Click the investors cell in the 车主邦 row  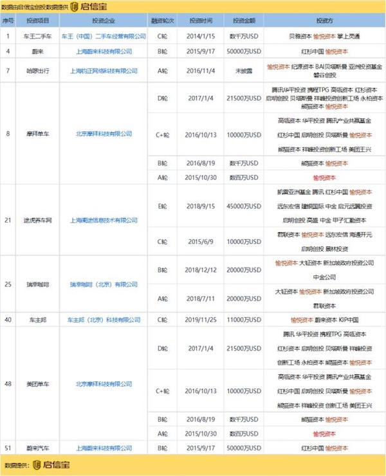(x=325, y=320)
